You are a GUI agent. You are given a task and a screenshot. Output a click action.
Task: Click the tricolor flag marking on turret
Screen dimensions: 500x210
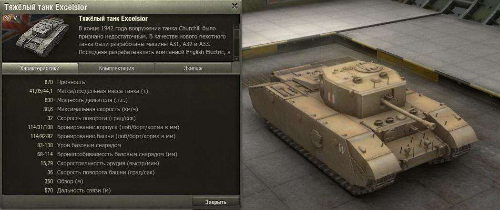click(x=331, y=98)
